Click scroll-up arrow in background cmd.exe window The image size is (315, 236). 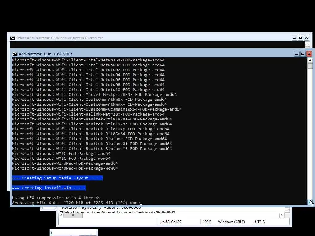coord(307,44)
